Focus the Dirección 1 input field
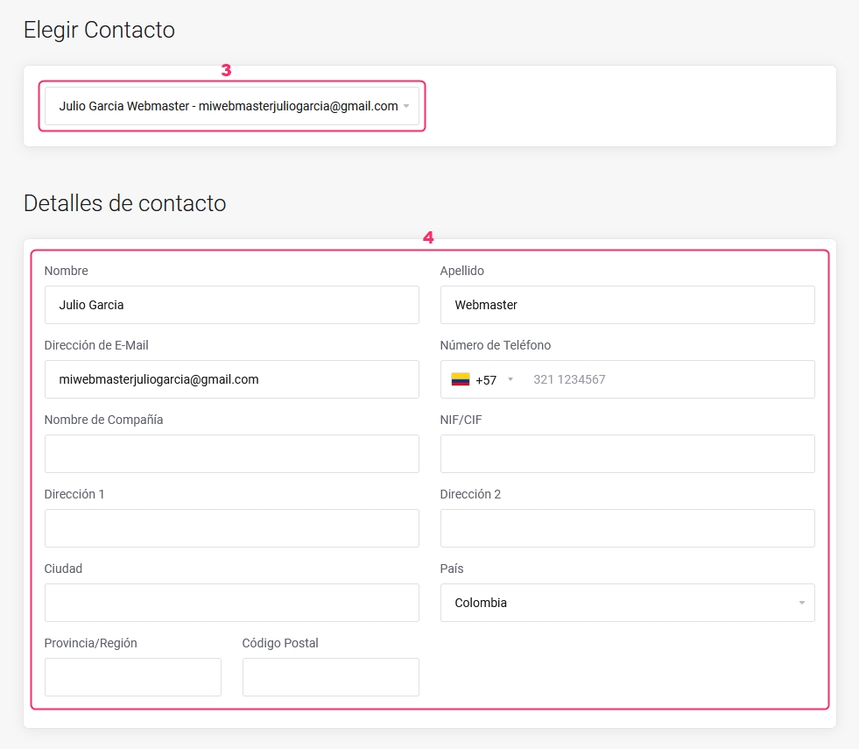The width and height of the screenshot is (859, 749). (x=232, y=528)
